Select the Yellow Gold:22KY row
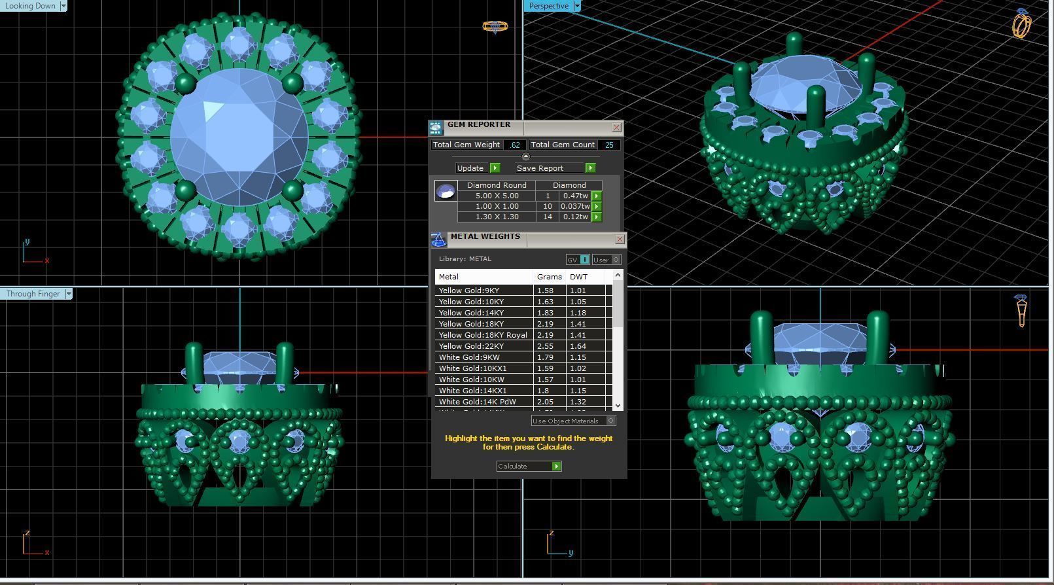Viewport: 1054px width, 585px height. 523,346
